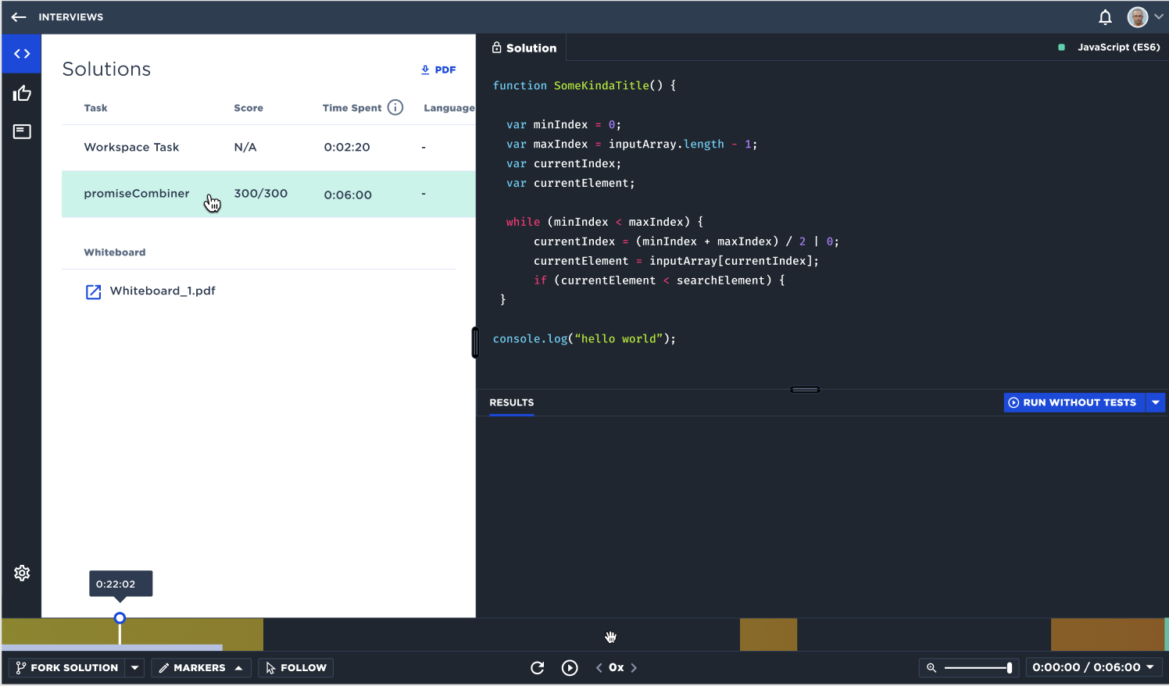
Task: Increase playback speed with right chevron
Action: tap(634, 668)
